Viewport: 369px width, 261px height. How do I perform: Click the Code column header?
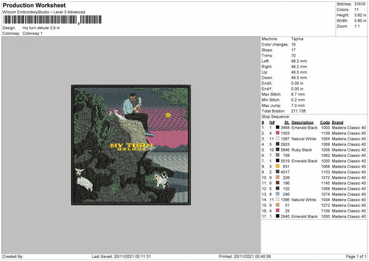point(325,122)
